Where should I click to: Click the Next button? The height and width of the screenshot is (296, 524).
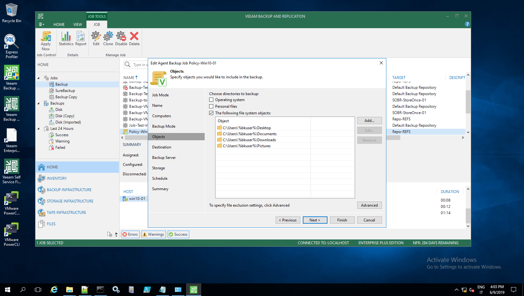(315, 220)
